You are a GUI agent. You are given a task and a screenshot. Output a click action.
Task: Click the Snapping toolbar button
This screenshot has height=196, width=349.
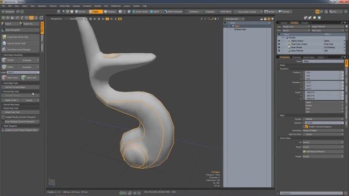click(x=208, y=11)
